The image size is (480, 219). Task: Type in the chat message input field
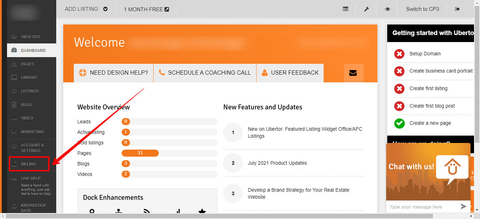click(x=422, y=207)
